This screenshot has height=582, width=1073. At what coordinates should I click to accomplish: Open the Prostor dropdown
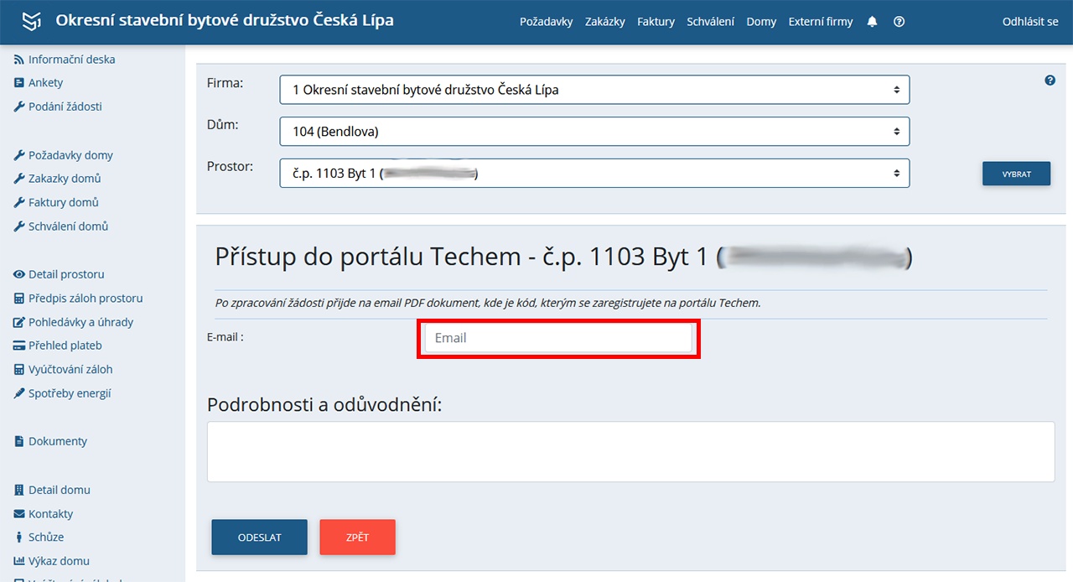click(x=594, y=174)
